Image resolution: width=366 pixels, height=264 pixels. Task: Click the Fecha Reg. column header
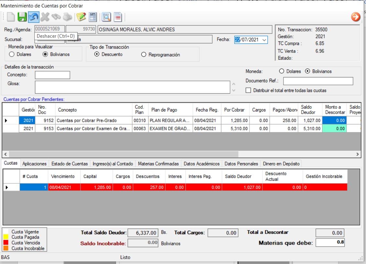coord(207,110)
